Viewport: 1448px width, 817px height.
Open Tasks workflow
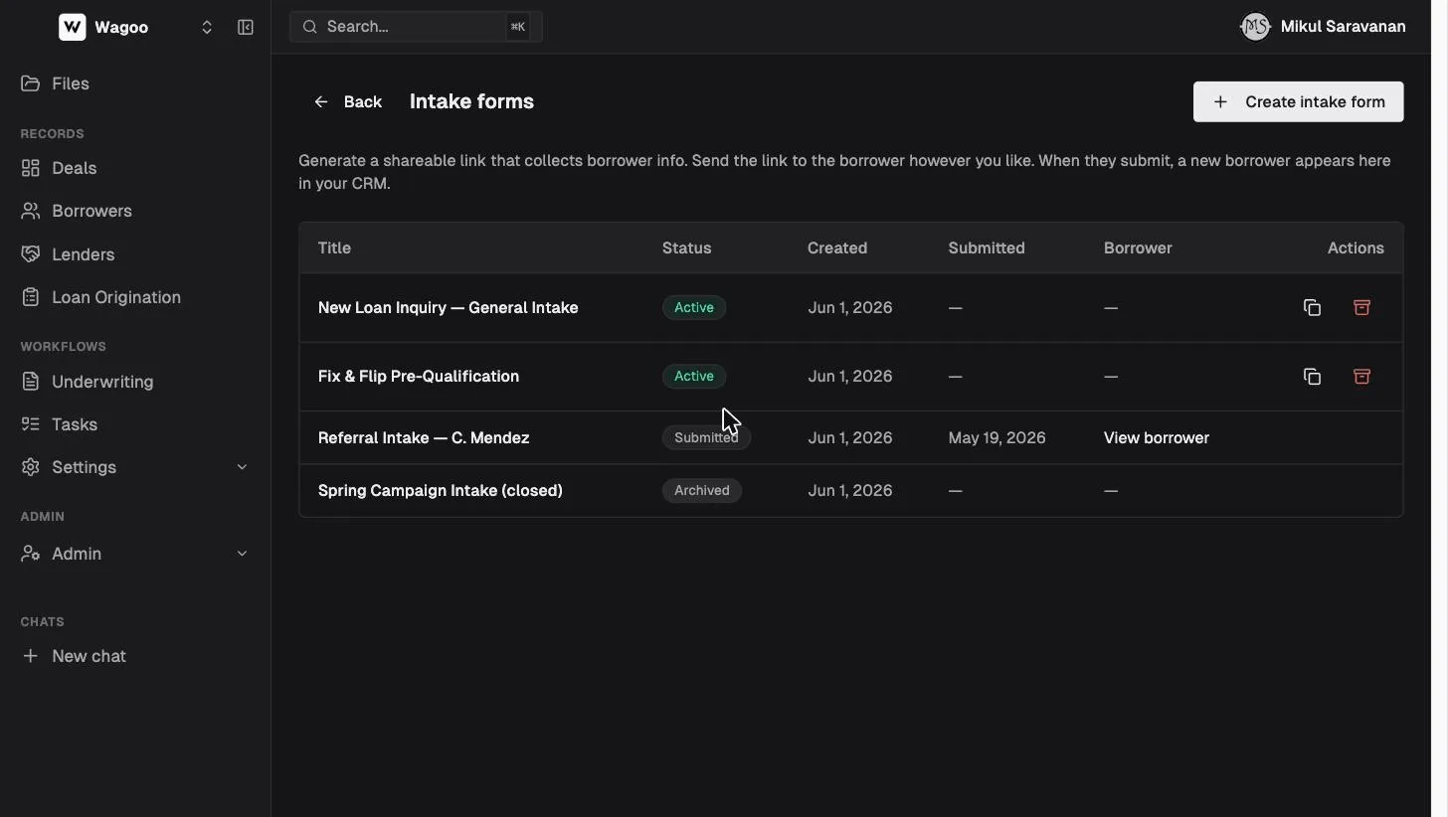[x=135, y=424]
